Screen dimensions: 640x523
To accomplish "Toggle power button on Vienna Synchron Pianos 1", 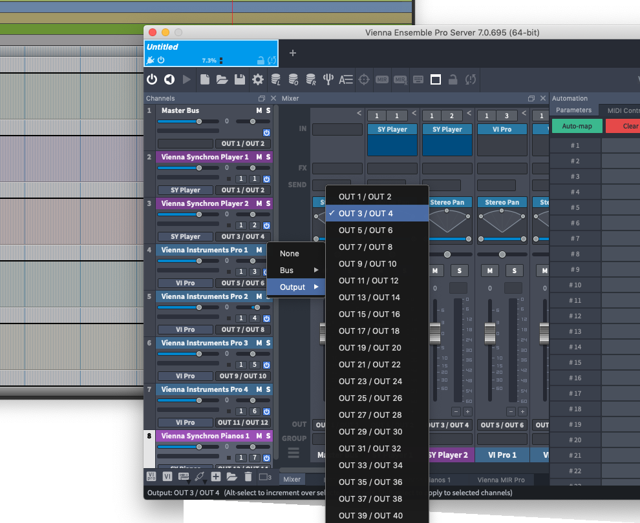I will coord(266,458).
